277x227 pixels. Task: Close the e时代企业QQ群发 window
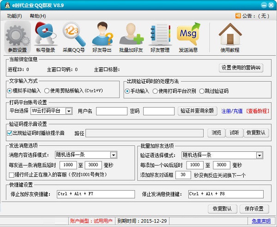(x=271, y=5)
